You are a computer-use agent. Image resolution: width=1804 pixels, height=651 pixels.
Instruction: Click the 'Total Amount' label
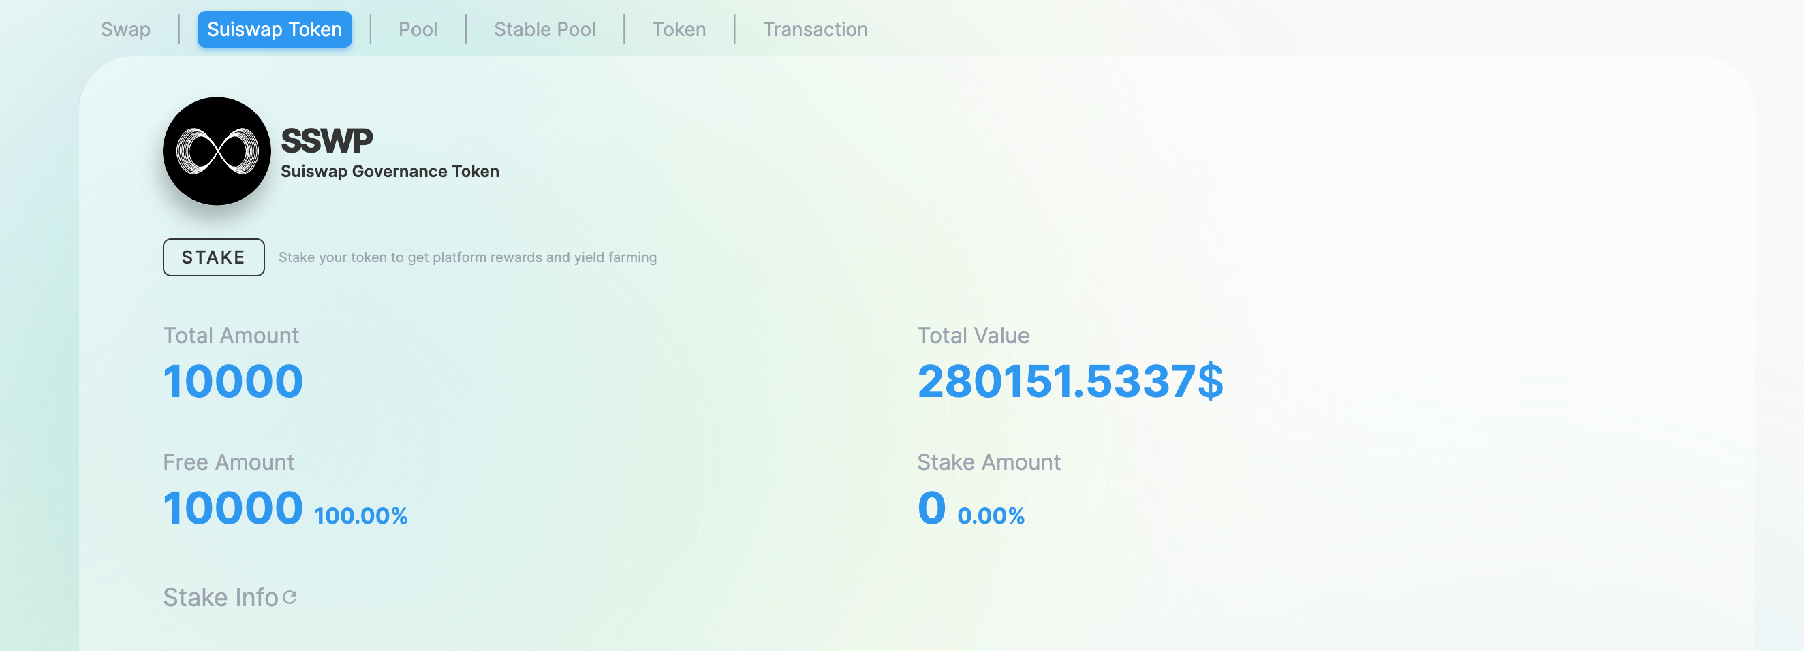point(231,335)
